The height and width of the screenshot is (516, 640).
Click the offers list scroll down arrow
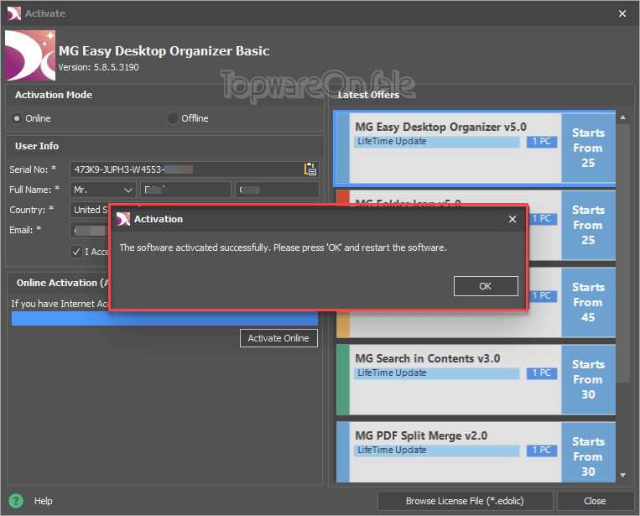(623, 475)
